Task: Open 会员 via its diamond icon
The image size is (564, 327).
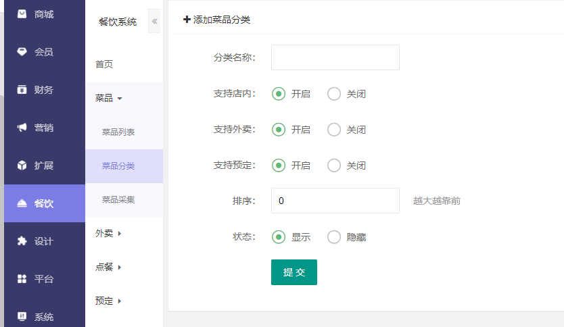Action: (x=22, y=51)
